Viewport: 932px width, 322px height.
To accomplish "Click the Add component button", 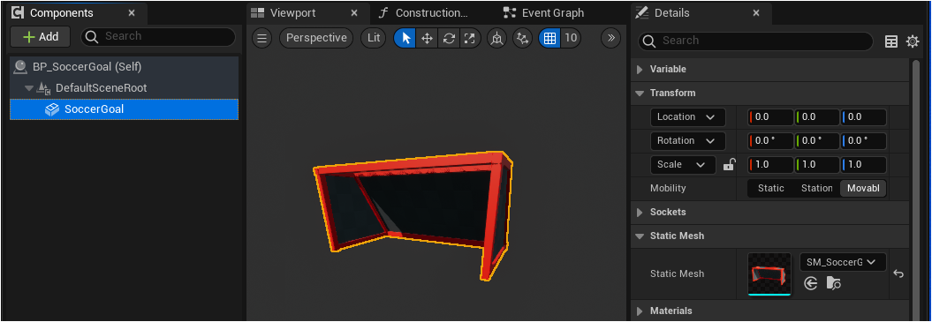I will [x=41, y=37].
